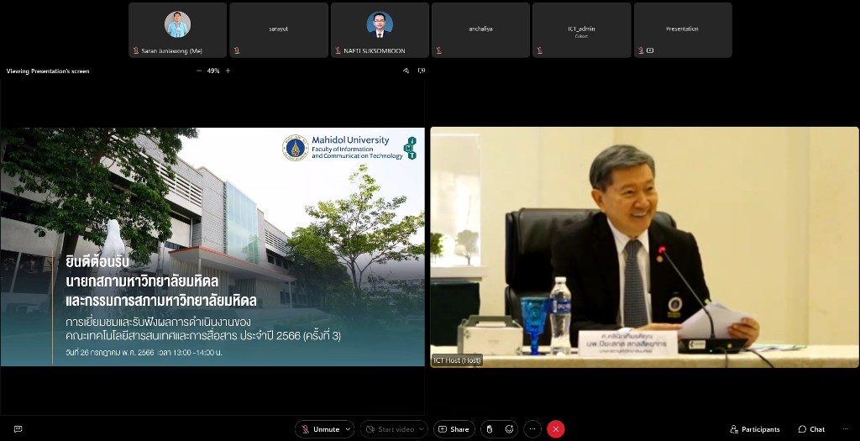Screen dimensions: 860x441
Task: Click the ICT_admin participant tile
Action: tap(581, 30)
